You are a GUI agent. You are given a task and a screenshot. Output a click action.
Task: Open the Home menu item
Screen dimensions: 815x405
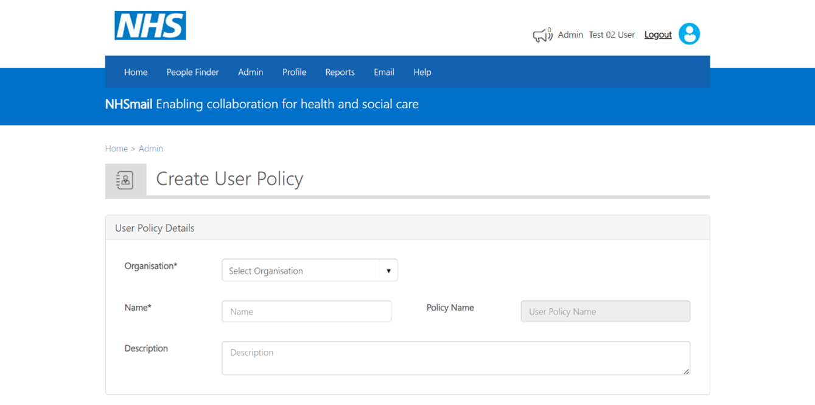(136, 72)
